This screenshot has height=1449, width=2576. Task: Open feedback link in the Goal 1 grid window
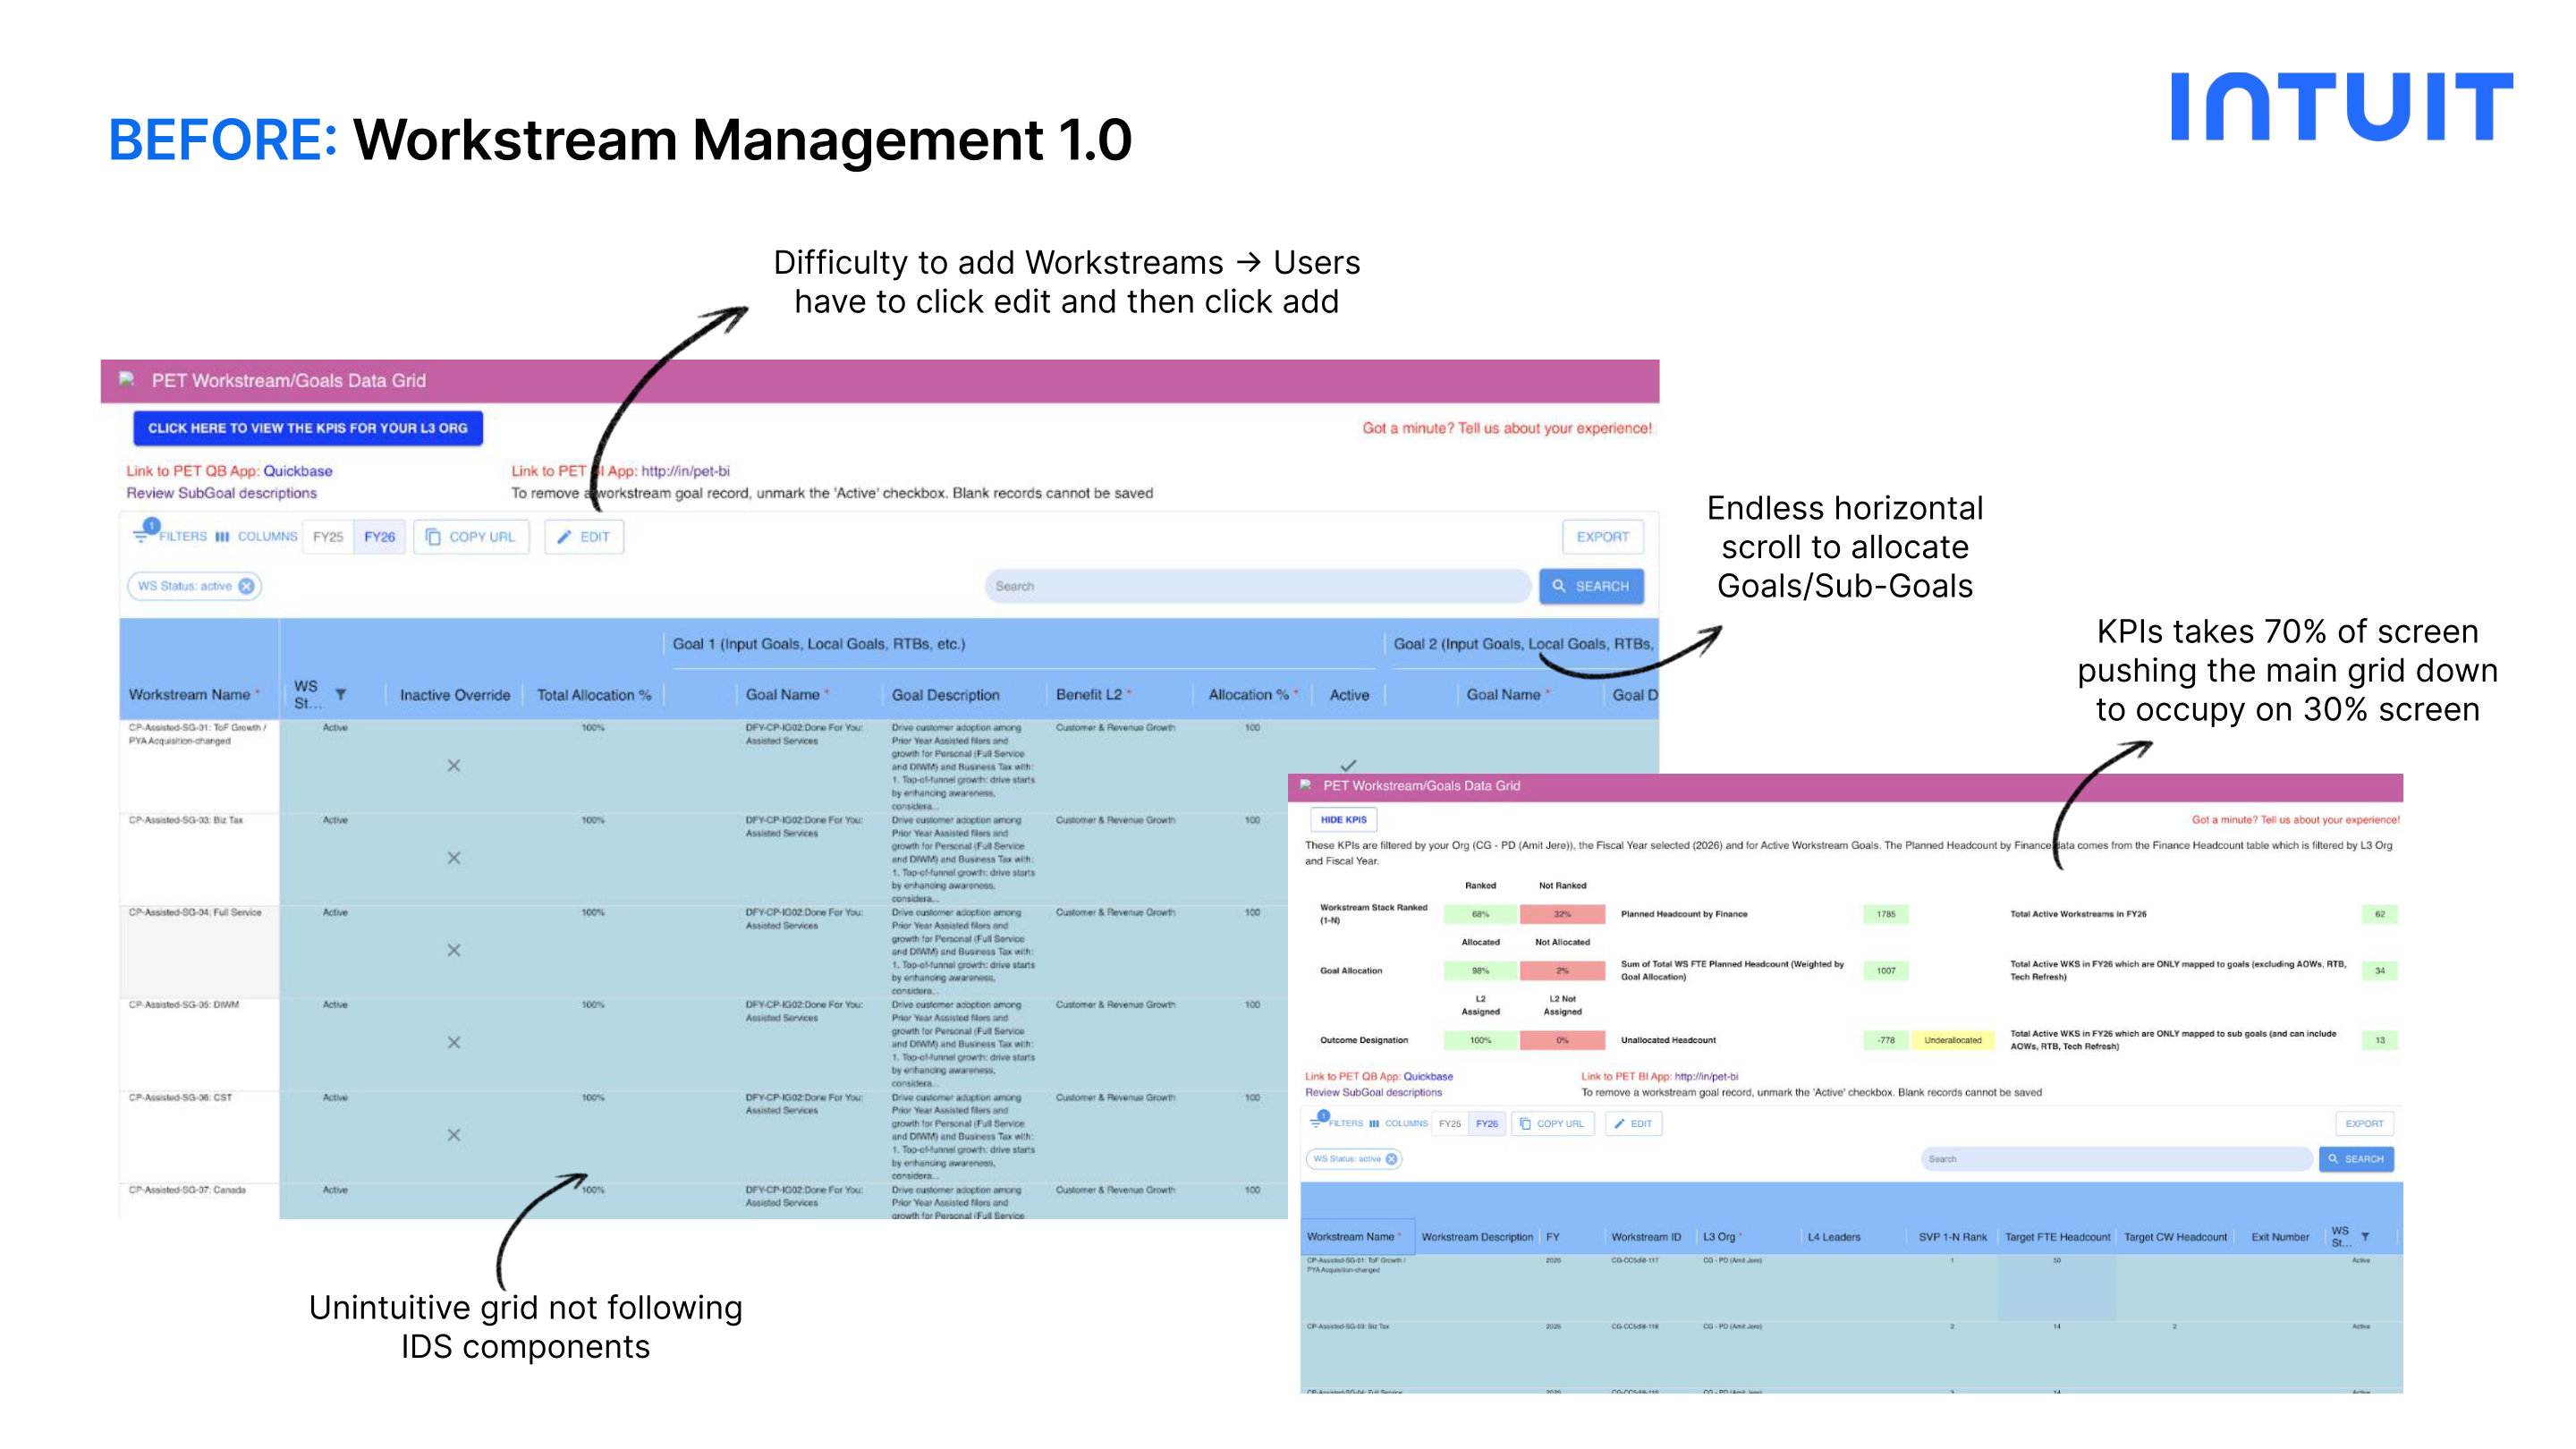[x=1506, y=428]
